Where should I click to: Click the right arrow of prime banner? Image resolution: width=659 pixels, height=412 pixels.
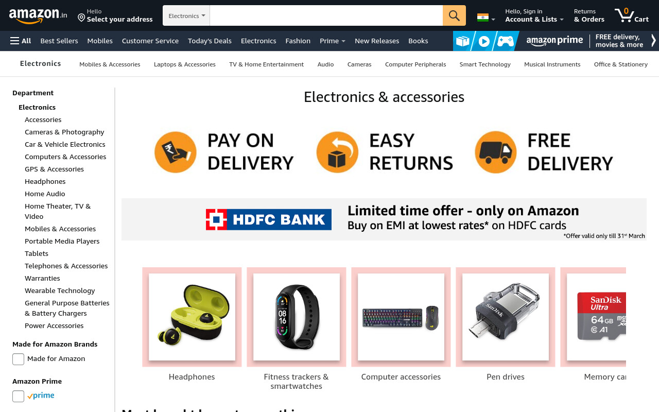[x=653, y=41]
